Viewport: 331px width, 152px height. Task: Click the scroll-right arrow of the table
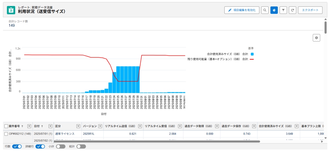[322, 142]
